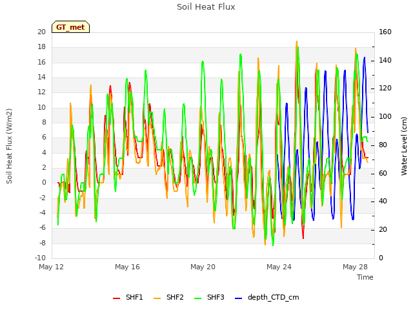Click the 160 tick on right axis

(385, 32)
